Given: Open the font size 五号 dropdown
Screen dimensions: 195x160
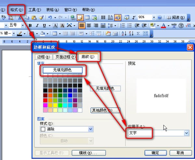Looking at the screenshot, I should pyautogui.click(x=23, y=25).
